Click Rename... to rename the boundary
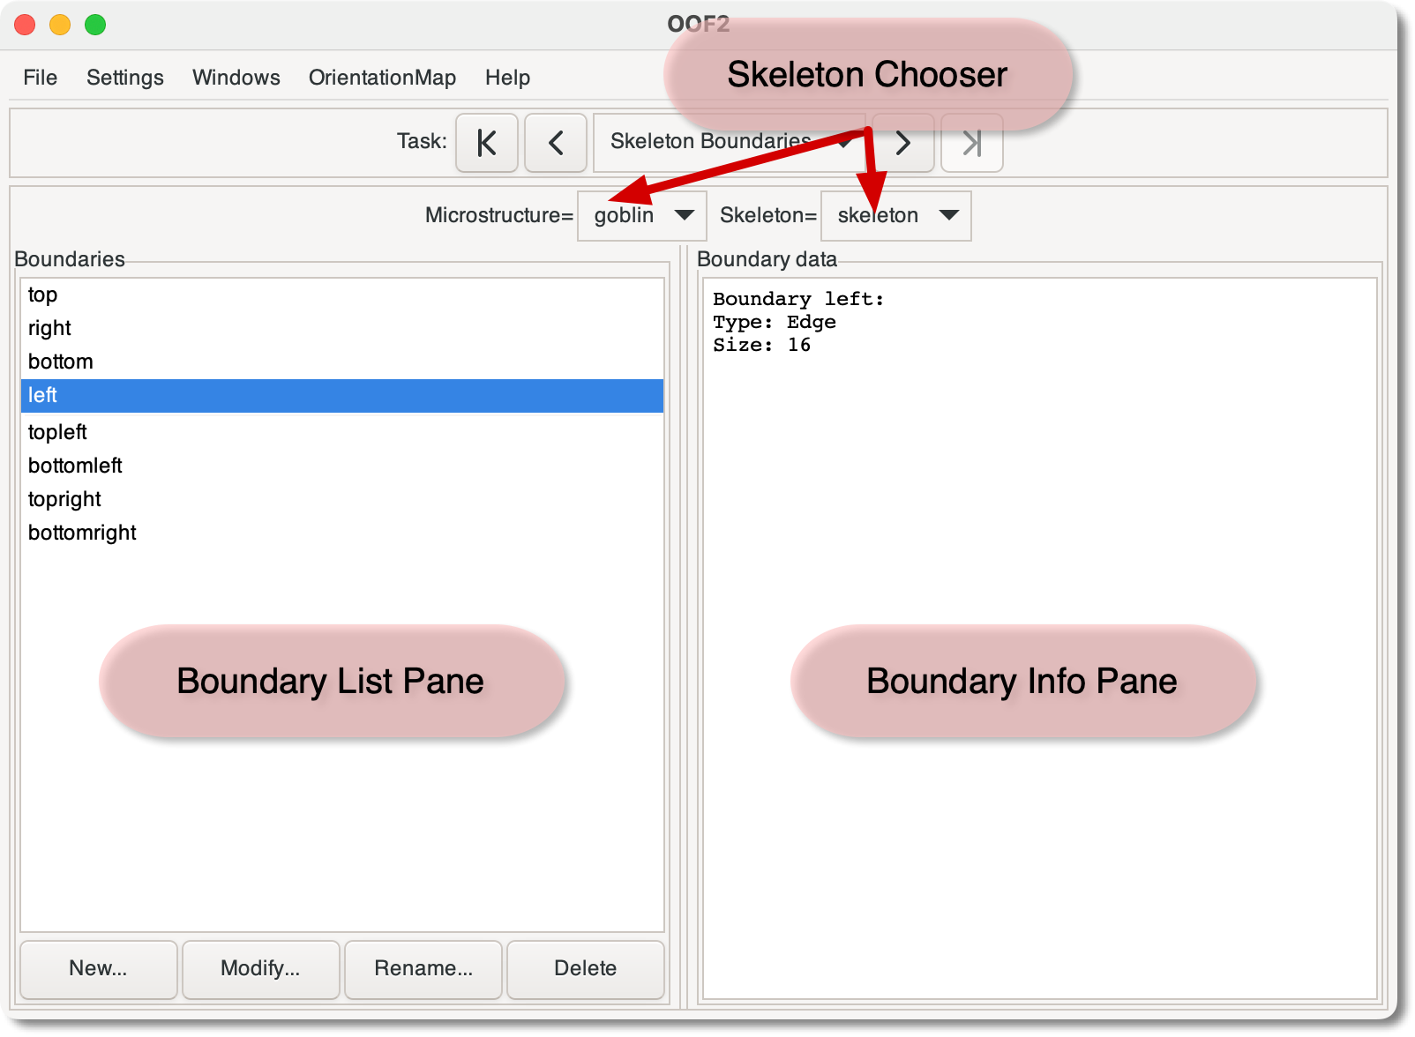Image resolution: width=1415 pixels, height=1037 pixels. (x=423, y=968)
